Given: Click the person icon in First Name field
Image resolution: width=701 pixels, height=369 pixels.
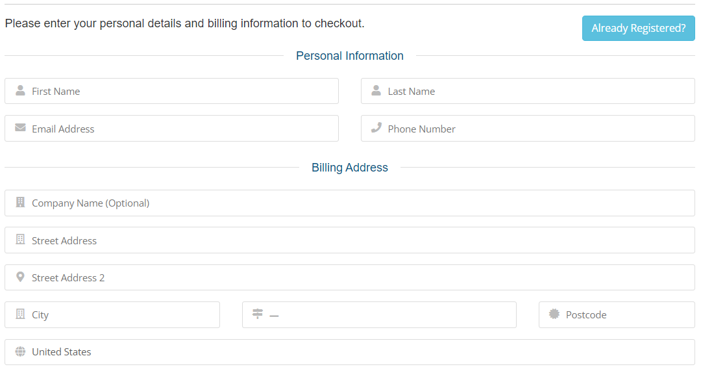Looking at the screenshot, I should click(x=20, y=91).
